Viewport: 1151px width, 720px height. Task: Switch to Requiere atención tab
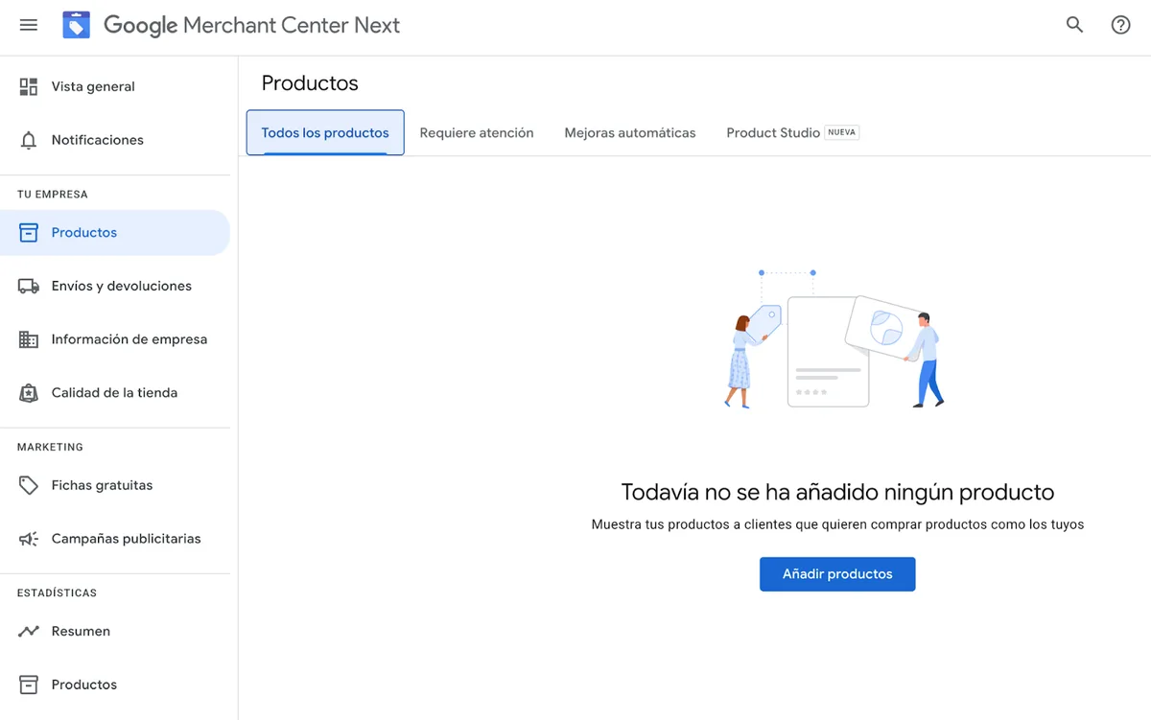477,132
